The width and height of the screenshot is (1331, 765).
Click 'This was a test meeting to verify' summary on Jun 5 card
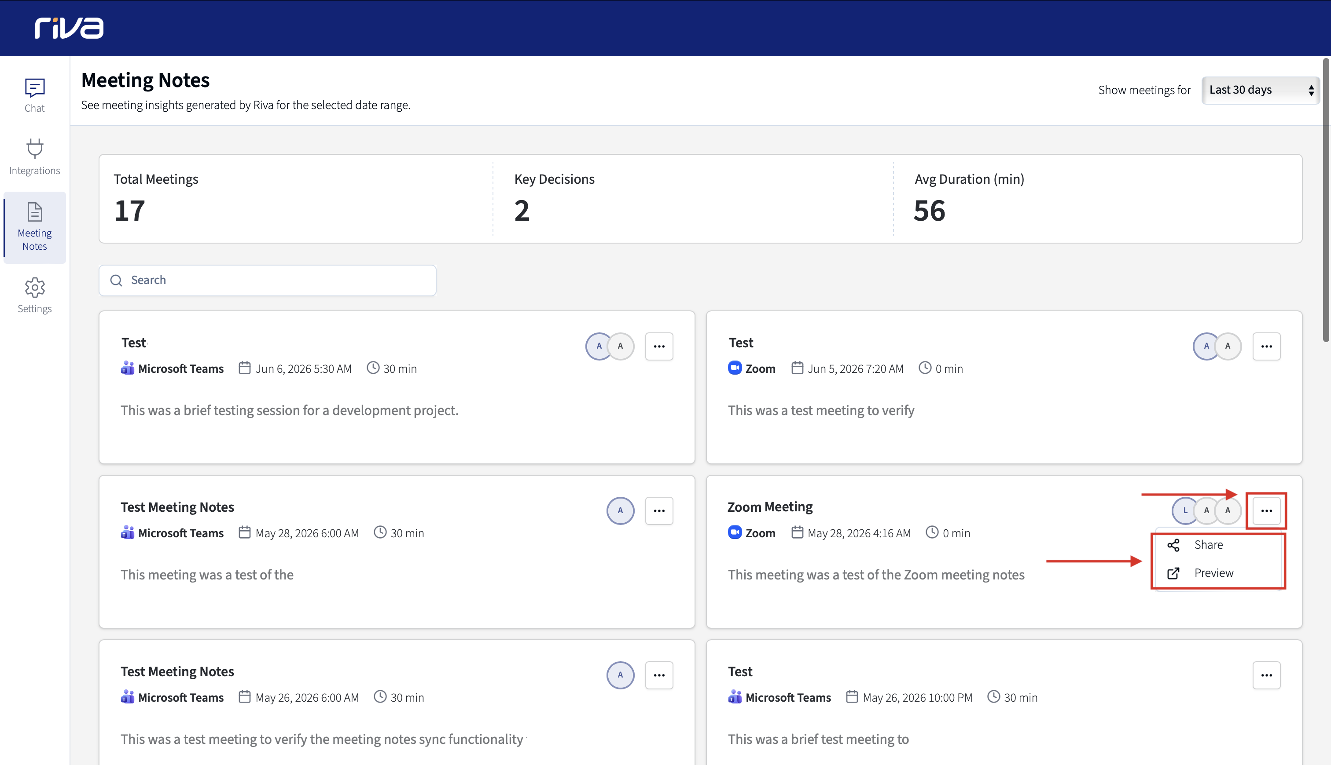(x=821, y=410)
